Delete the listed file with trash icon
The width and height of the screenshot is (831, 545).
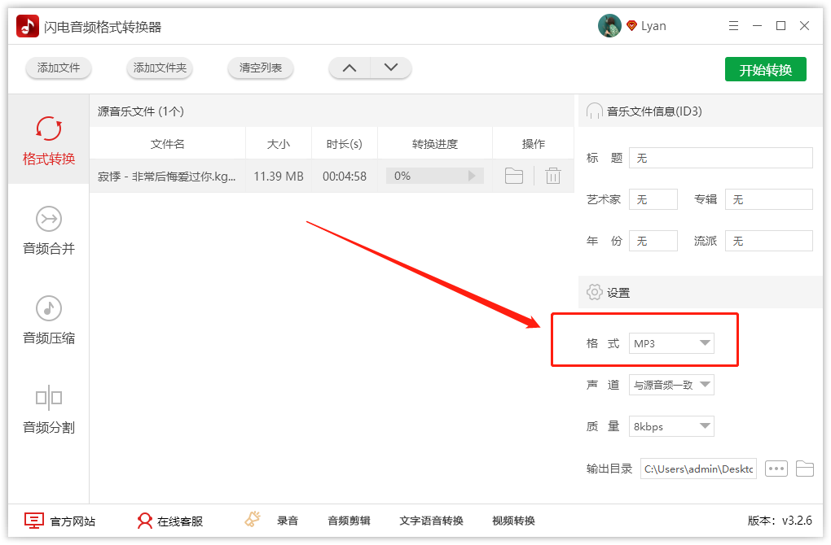[x=552, y=176]
